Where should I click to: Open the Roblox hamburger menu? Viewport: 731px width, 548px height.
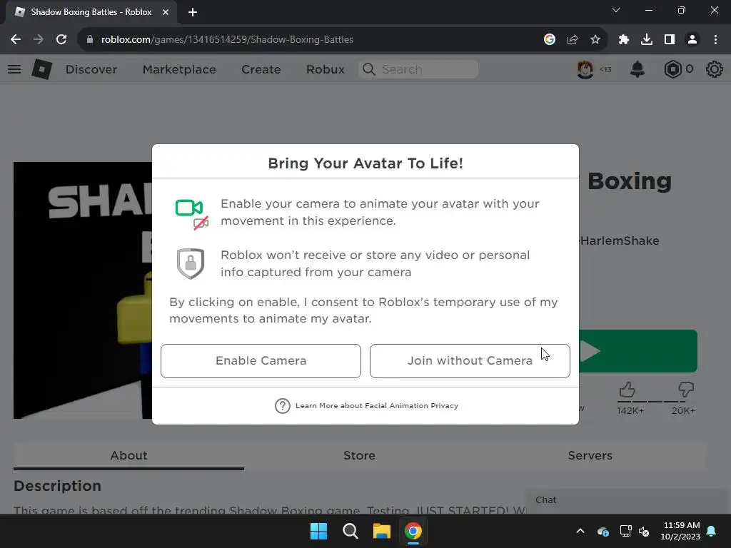pos(14,69)
